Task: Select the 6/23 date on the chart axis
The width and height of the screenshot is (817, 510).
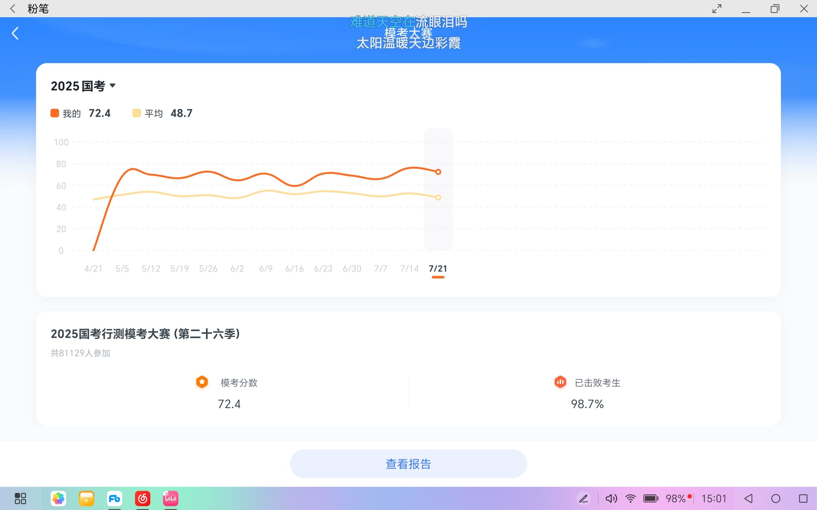Action: pyautogui.click(x=323, y=269)
